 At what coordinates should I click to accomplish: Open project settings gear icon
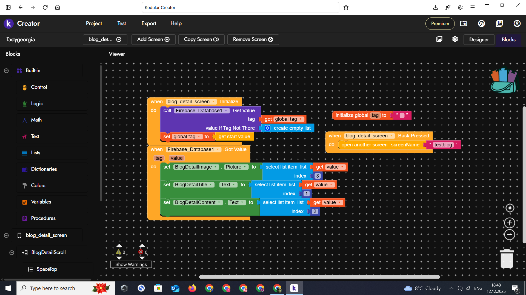pos(455,39)
